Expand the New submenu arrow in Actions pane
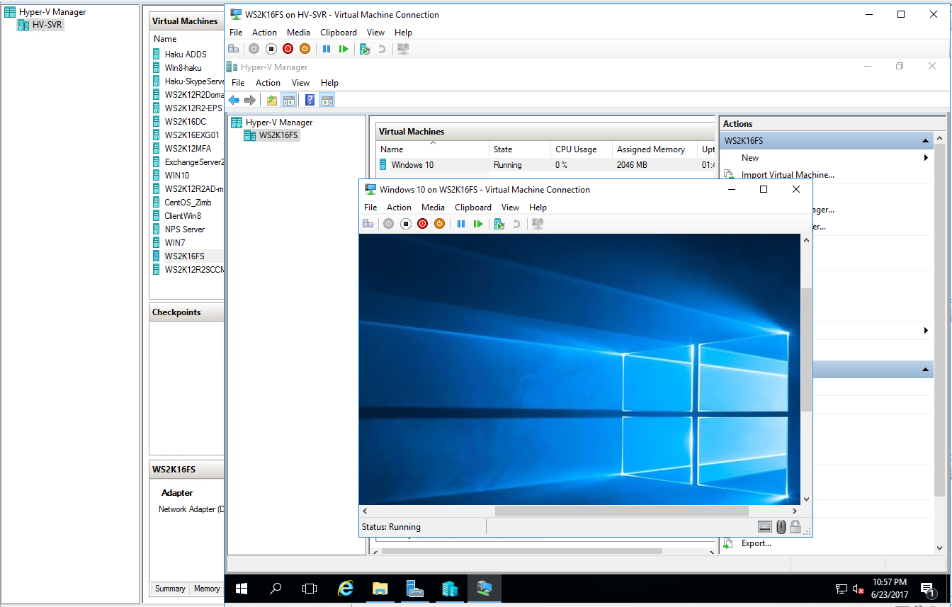Image resolution: width=952 pixels, height=607 pixels. click(x=926, y=158)
